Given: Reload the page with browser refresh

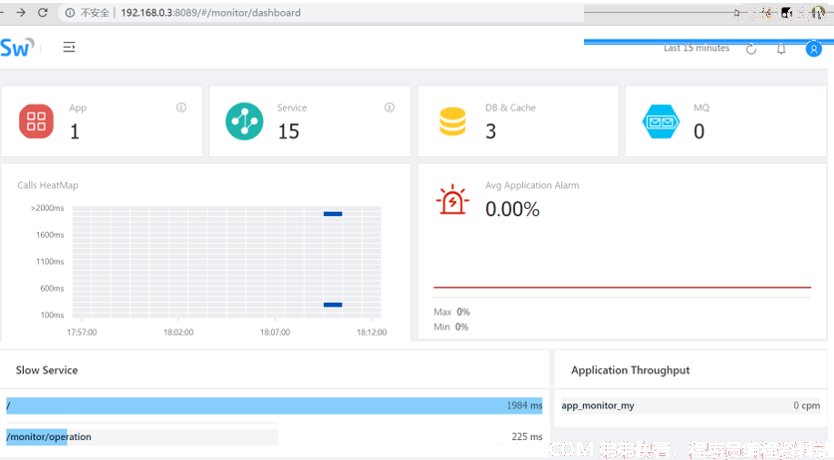Looking at the screenshot, I should coord(43,12).
